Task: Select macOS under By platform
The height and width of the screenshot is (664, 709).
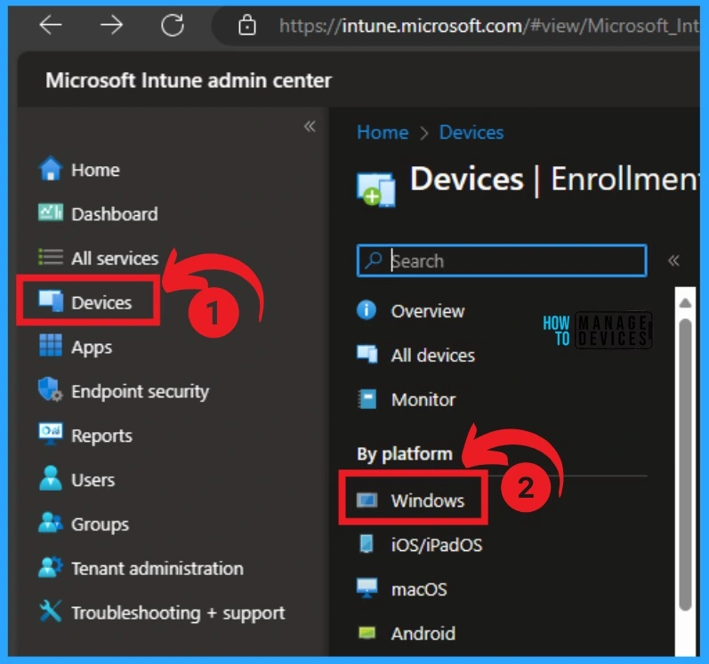Action: 419,589
